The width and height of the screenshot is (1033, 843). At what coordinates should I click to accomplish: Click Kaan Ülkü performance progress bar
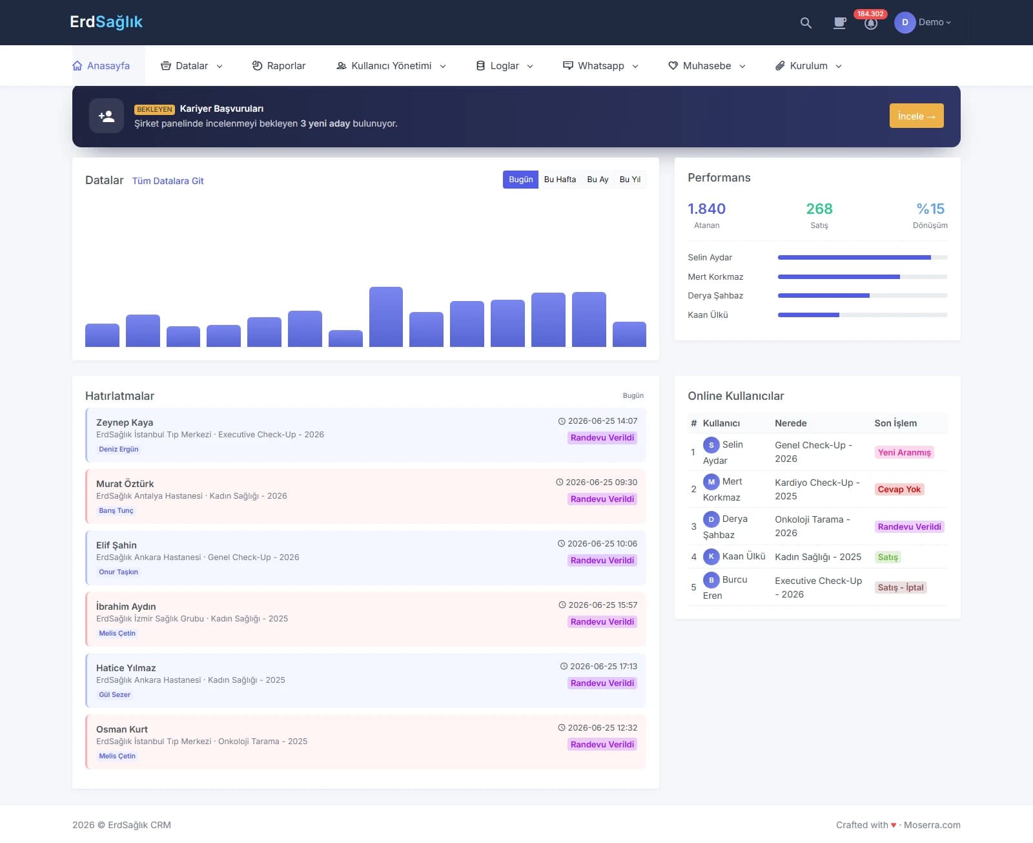click(863, 315)
